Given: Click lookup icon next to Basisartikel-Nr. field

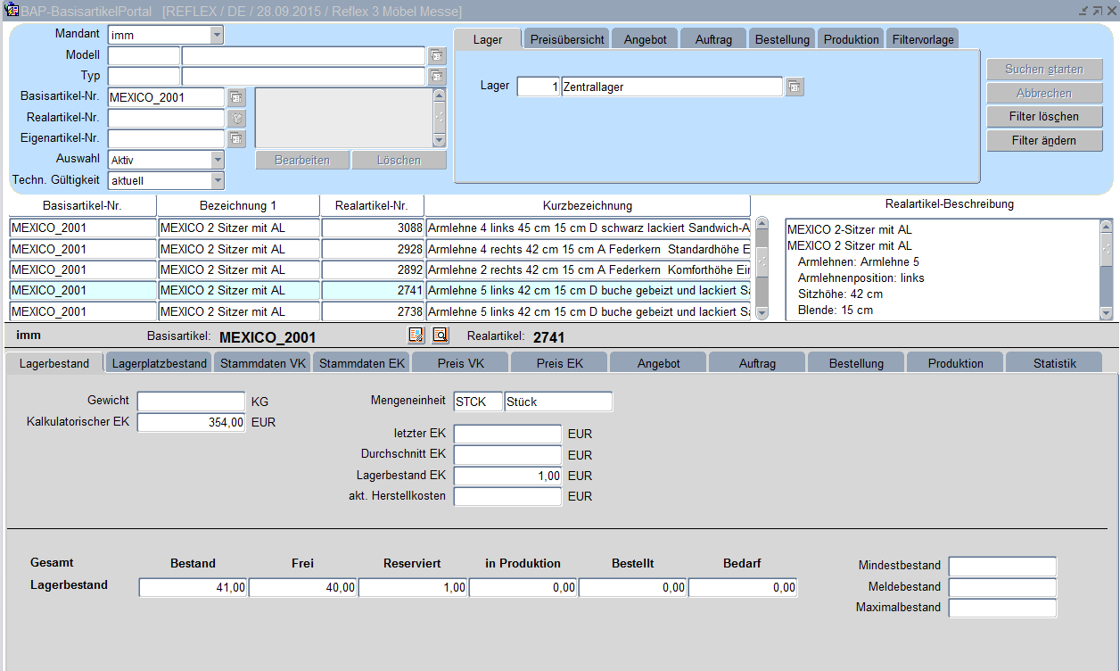Looking at the screenshot, I should (x=235, y=97).
